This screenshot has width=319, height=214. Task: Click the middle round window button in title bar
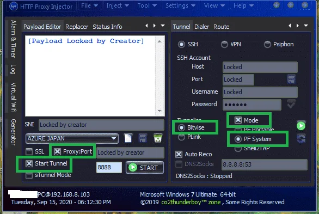pos(291,5)
